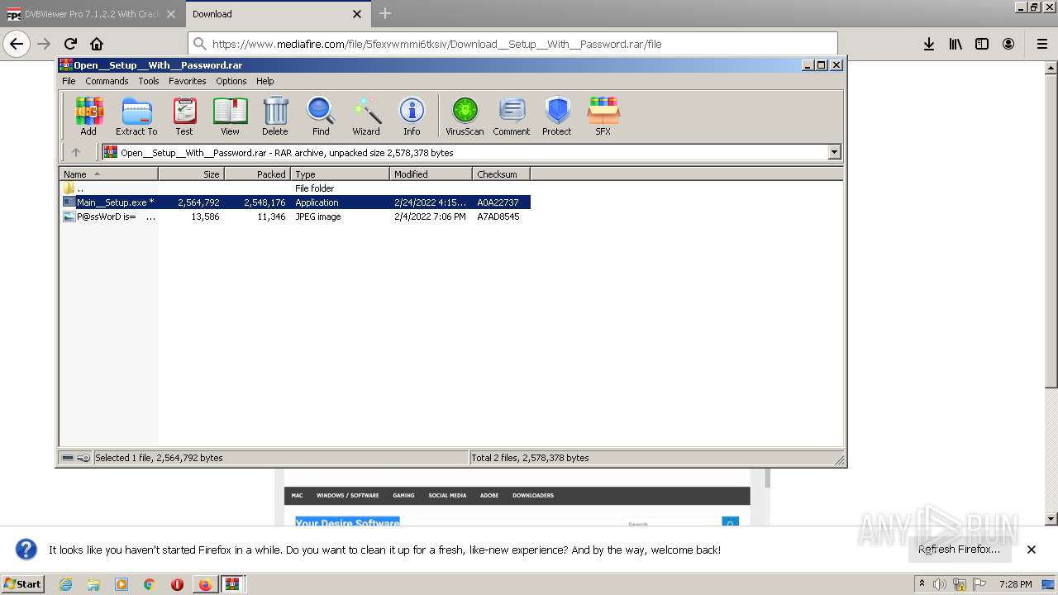Viewport: 1058px width, 595px height.
Task: Open the Commands menu
Action: (107, 81)
